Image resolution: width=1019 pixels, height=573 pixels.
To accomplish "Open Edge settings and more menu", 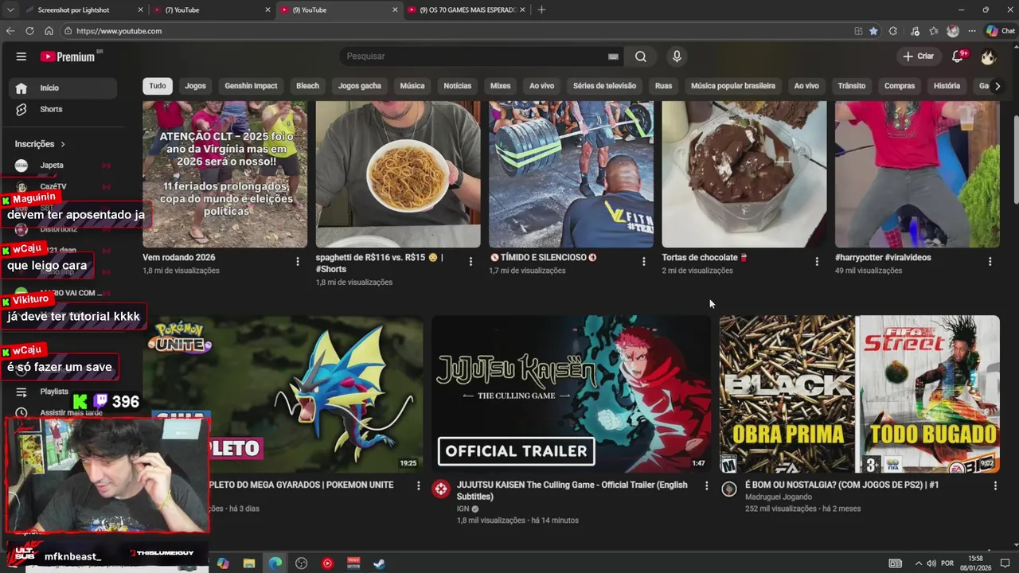I will click(972, 31).
